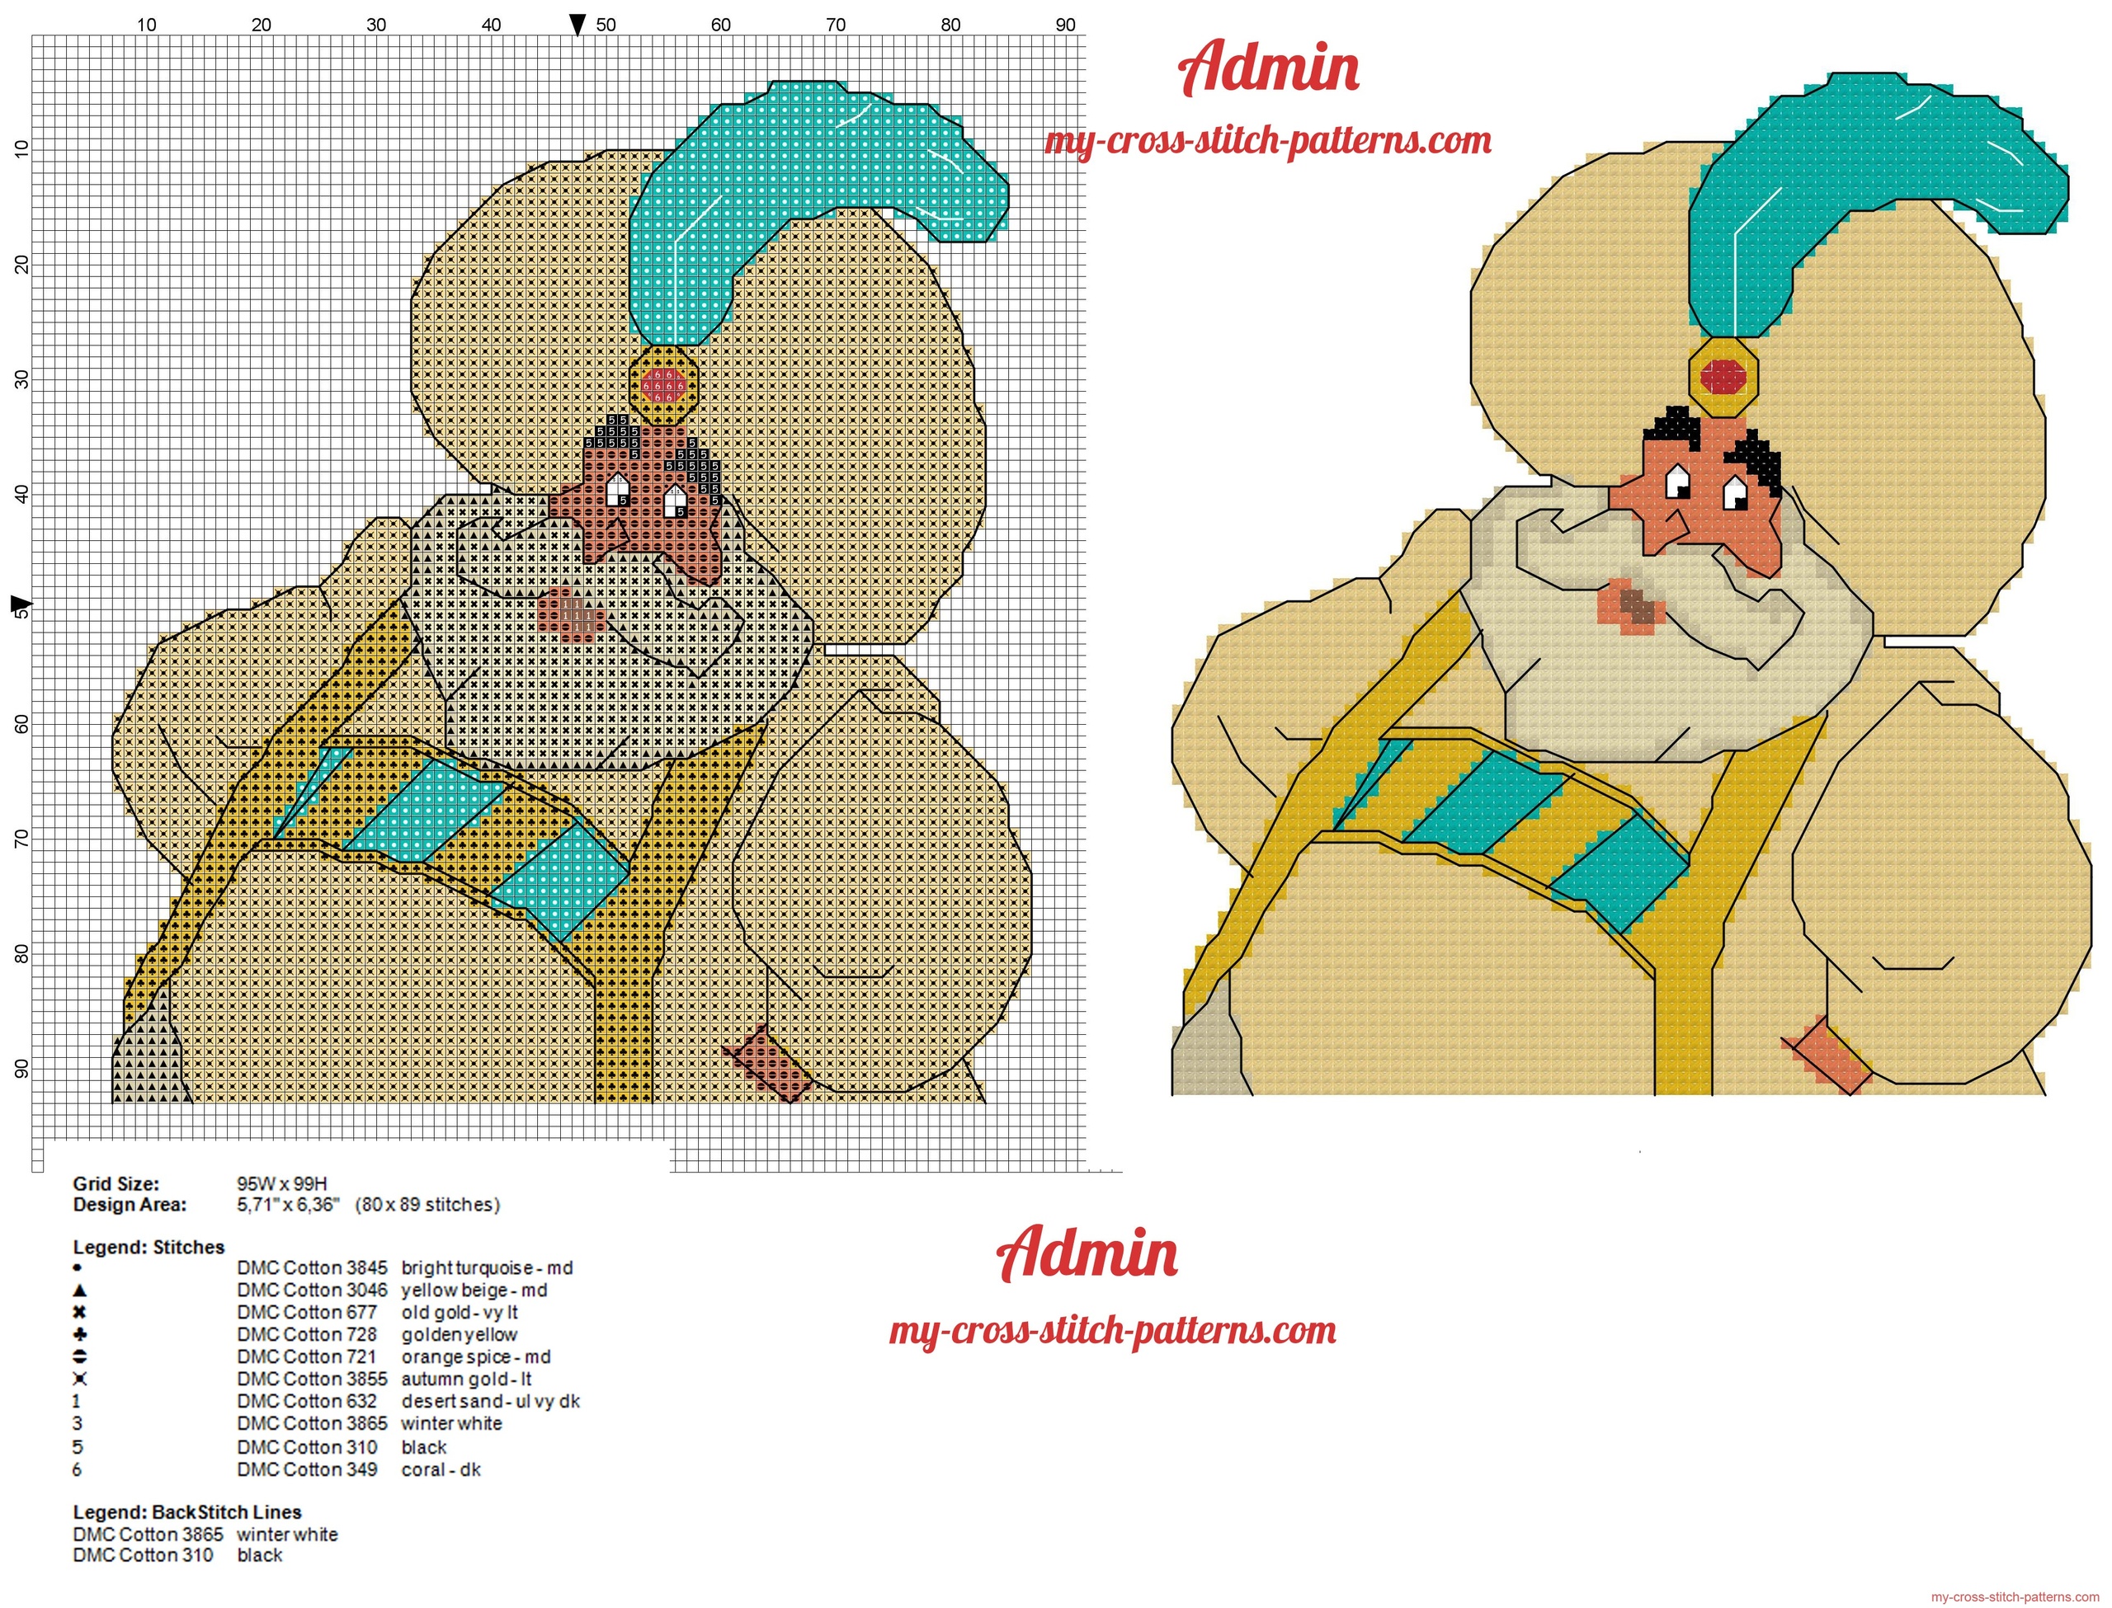Click the 'Legend: BackStitch Lines' heading
The width and height of the screenshot is (2112, 1608).
point(187,1512)
